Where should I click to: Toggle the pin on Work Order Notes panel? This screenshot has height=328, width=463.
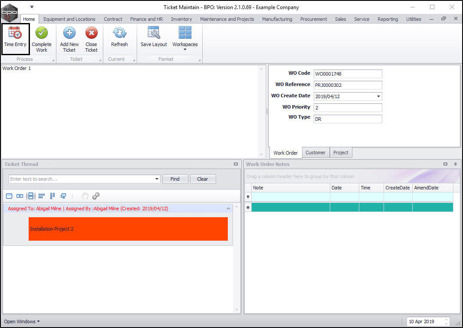[x=455, y=164]
